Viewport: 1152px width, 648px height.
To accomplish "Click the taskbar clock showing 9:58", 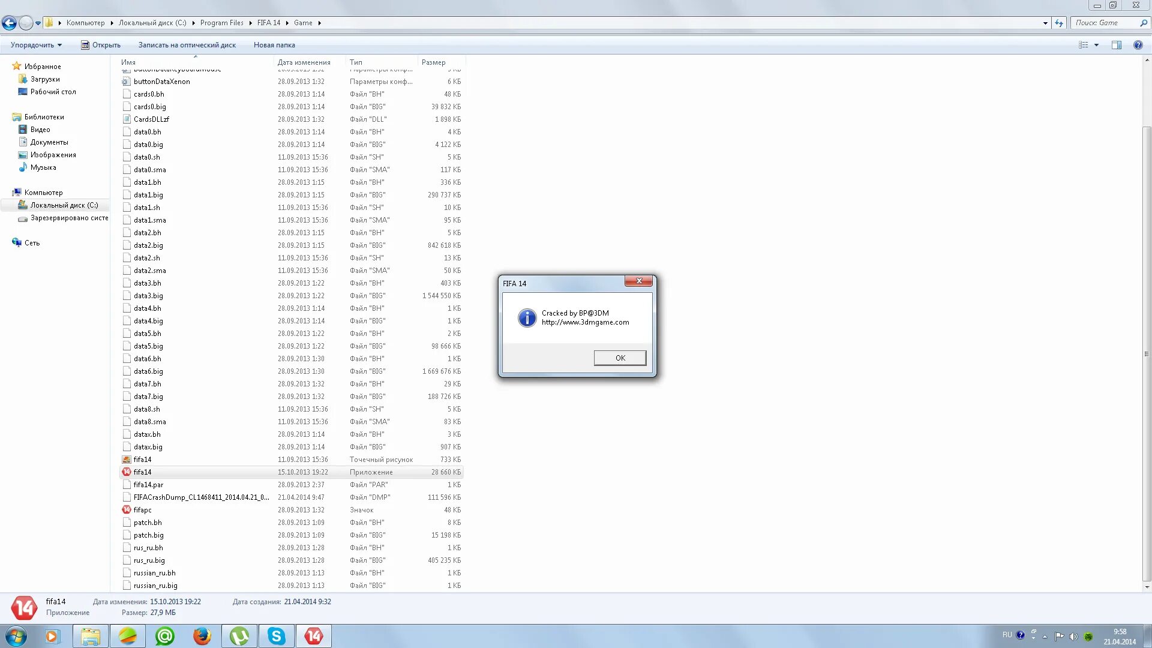I will coord(1120,637).
